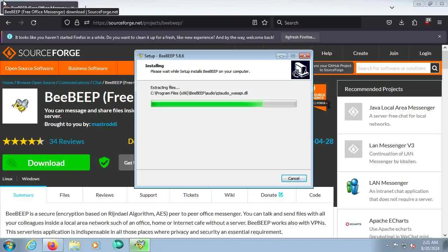Click Home breadcrumb link

pos(8,83)
